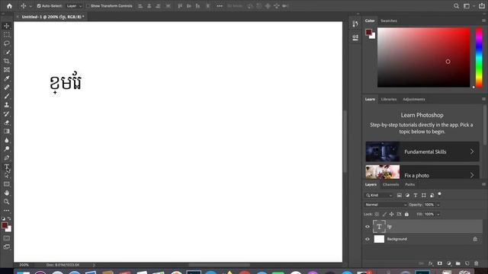The image size is (488, 274).
Task: Select the Gradient tool
Action: coord(7,132)
